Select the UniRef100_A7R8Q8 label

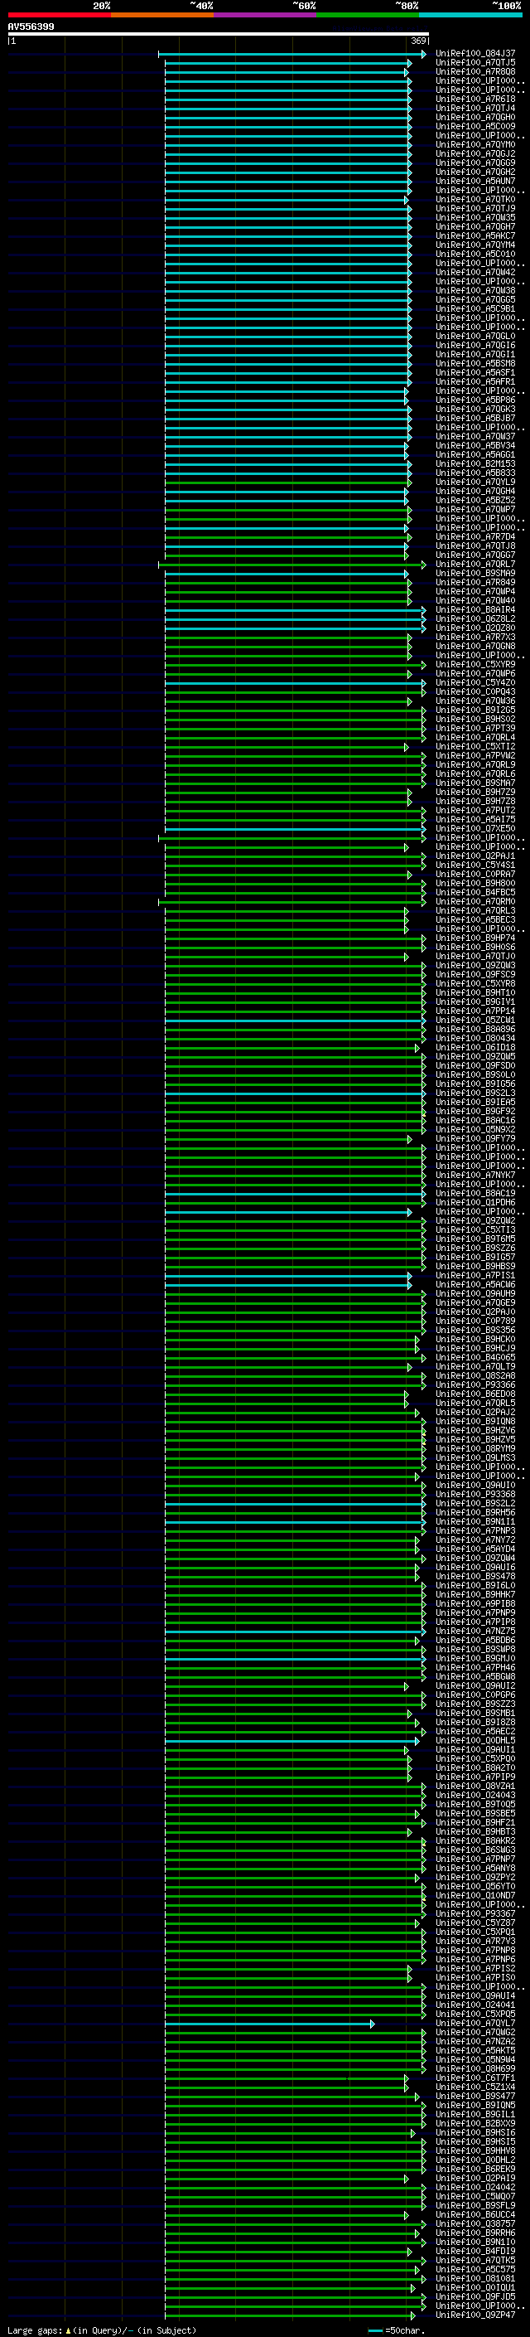click(475, 71)
